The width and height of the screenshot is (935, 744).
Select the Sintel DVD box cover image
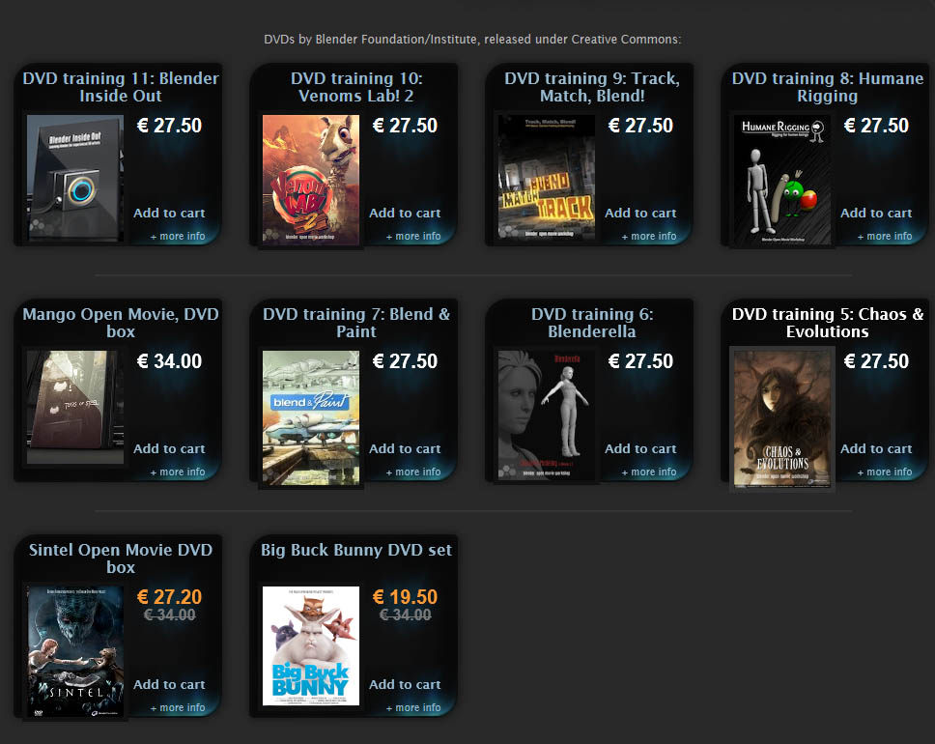click(x=75, y=651)
